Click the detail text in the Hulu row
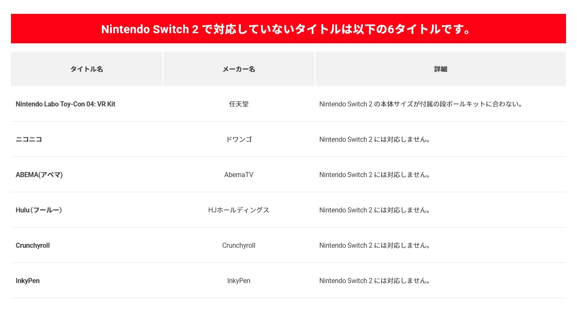 (374, 210)
